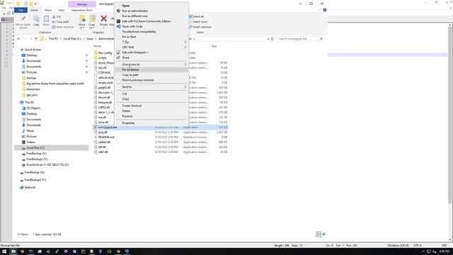Switch to the Details view icon in the status bar
The image size is (453, 255).
319,234
